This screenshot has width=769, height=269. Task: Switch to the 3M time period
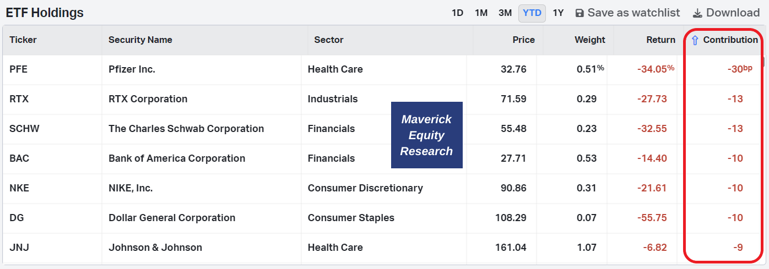505,13
